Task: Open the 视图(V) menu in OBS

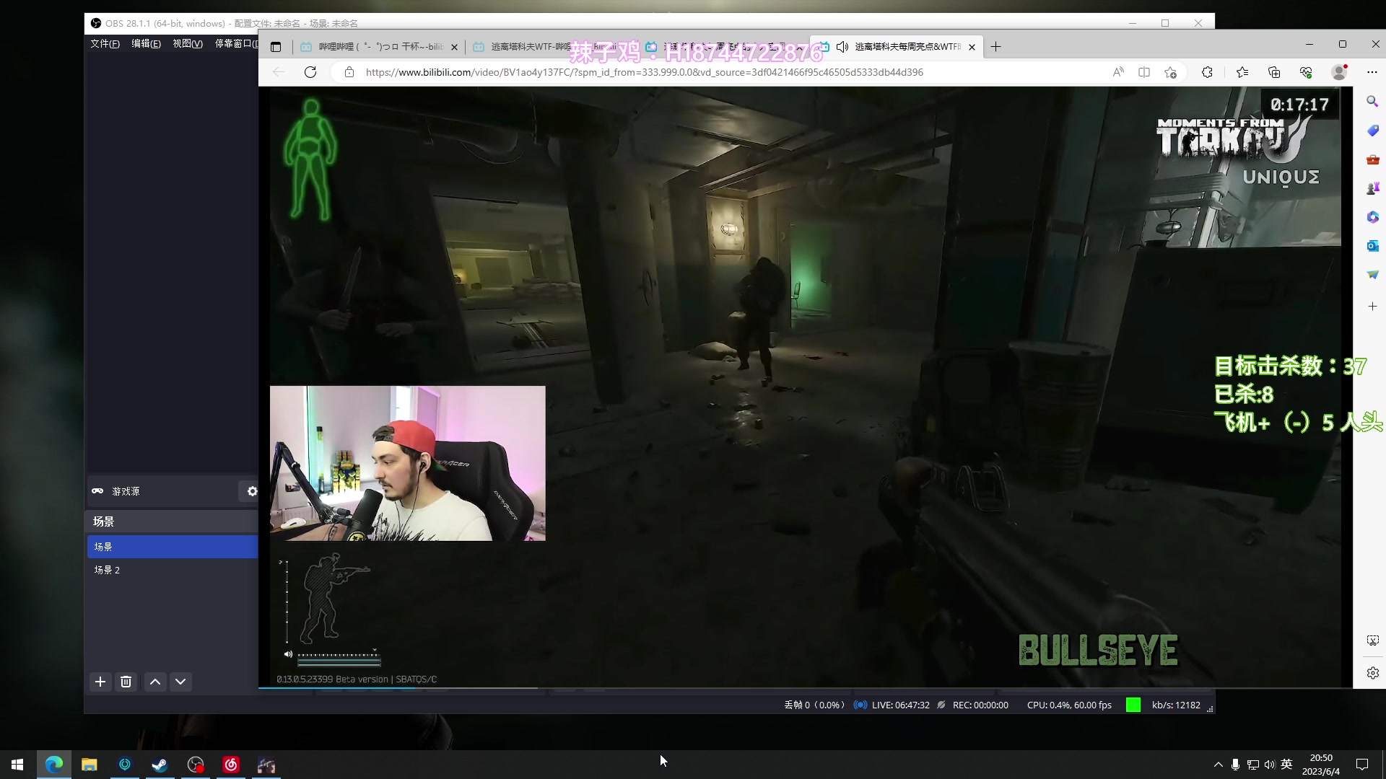Action: [188, 44]
